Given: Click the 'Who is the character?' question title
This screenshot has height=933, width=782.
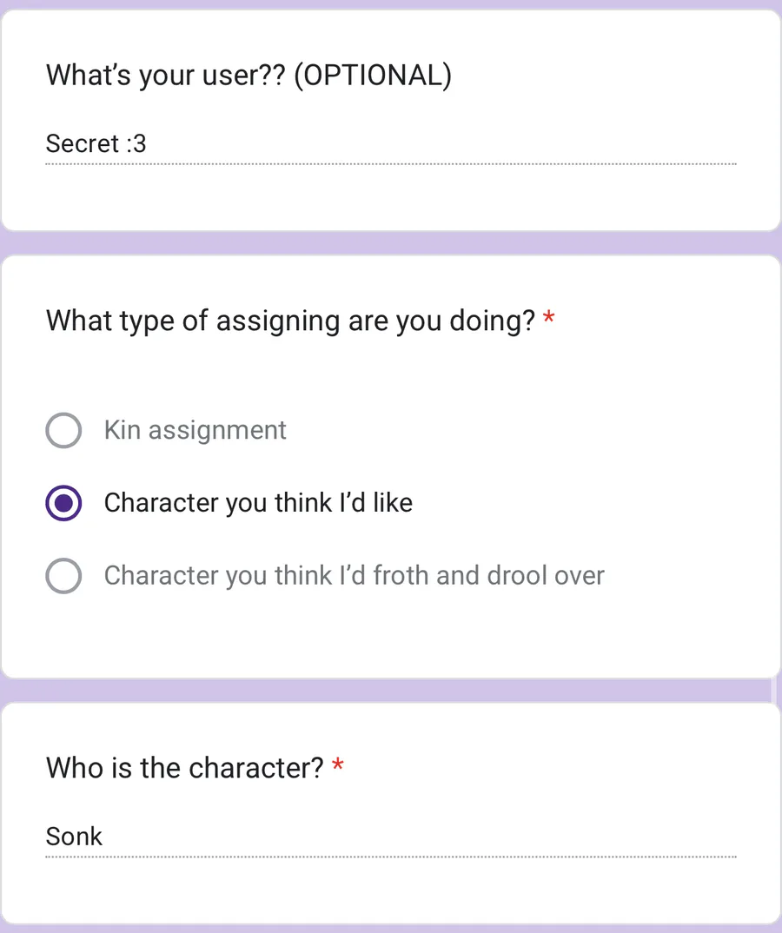Looking at the screenshot, I should [184, 768].
